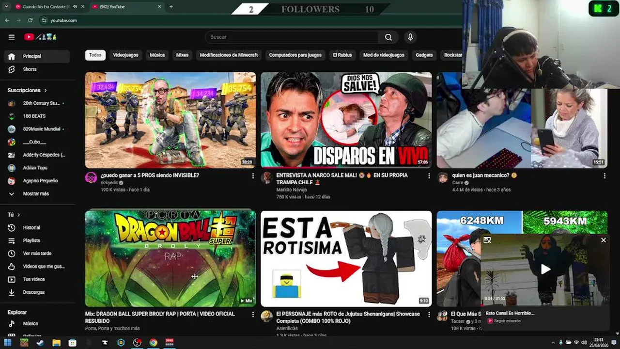The height and width of the screenshot is (349, 620).
Task: Open more options for El PERSONAJE más ROTO video
Action: [429, 315]
